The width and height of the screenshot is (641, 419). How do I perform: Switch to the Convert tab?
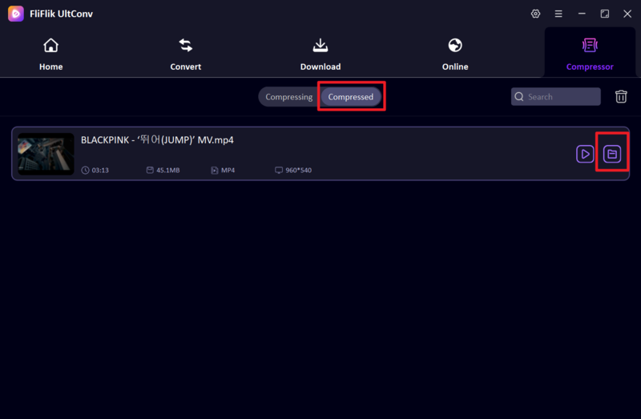[x=186, y=54]
